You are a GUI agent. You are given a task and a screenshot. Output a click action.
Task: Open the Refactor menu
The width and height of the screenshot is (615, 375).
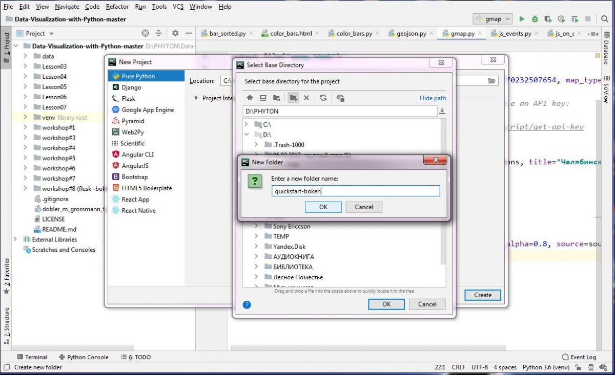click(117, 7)
